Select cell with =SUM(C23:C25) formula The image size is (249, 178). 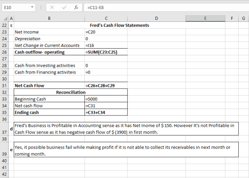[106, 52]
